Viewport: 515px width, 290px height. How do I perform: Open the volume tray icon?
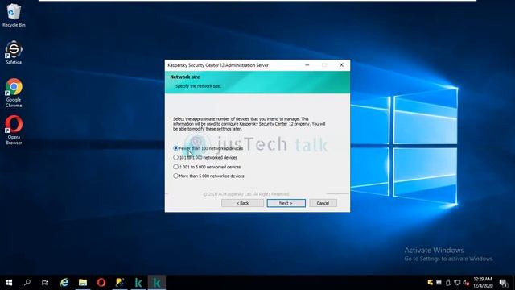(x=466, y=283)
